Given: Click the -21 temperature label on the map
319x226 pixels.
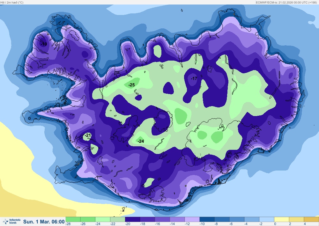Looking at the screenshot, I should tap(88, 135).
